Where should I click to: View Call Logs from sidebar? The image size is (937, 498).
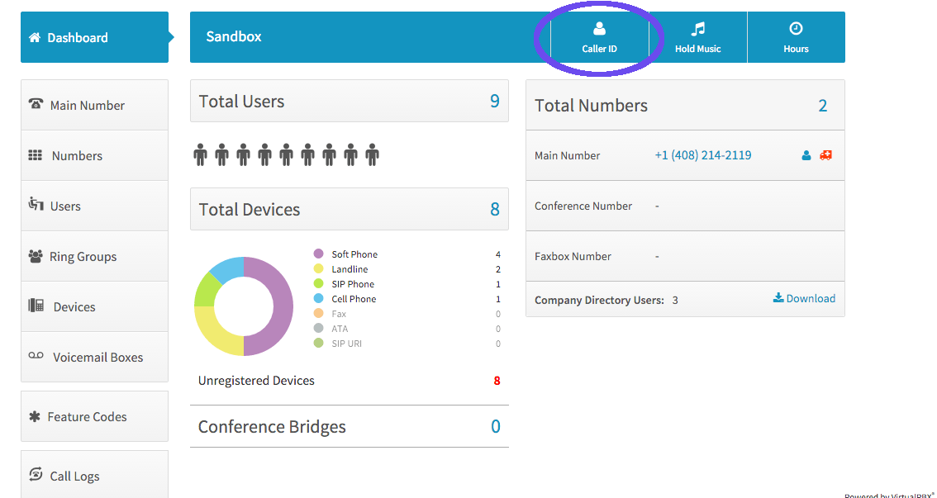point(74,476)
